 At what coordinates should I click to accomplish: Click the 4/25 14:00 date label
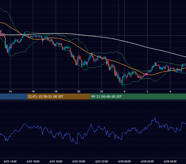10,161
